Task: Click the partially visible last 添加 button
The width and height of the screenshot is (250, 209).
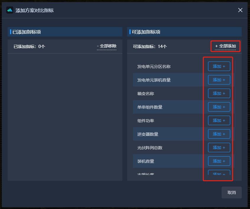Action: pyautogui.click(x=219, y=172)
